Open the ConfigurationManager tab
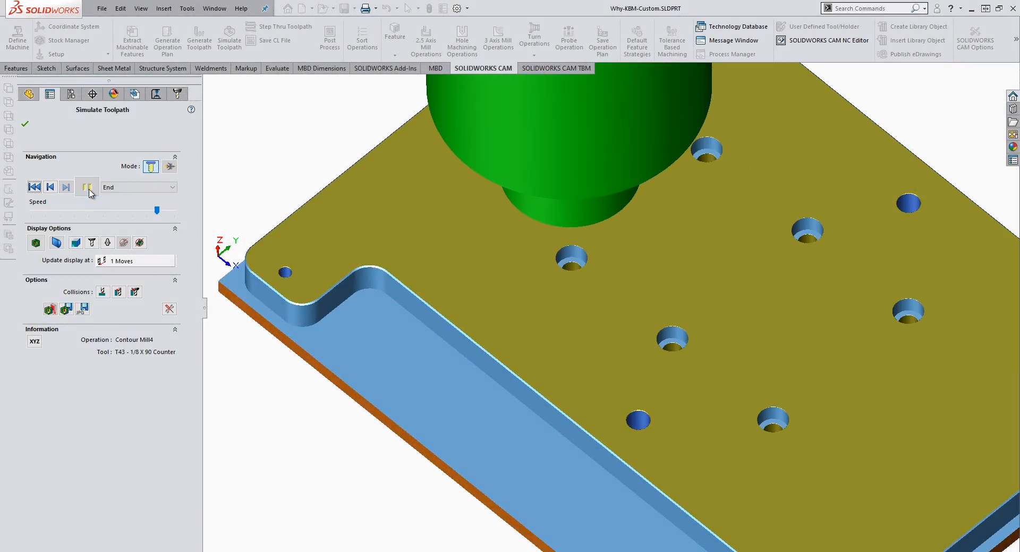 pos(71,94)
